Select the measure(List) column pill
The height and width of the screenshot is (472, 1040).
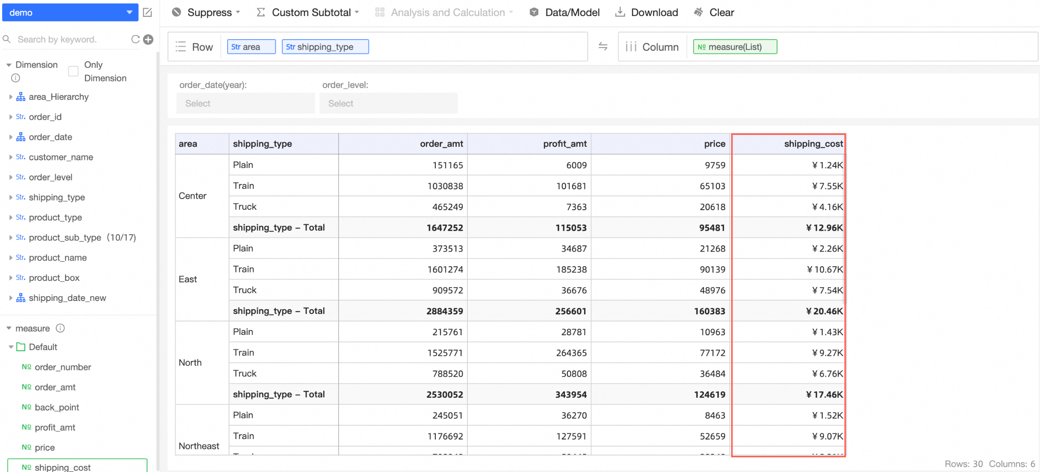coord(735,47)
